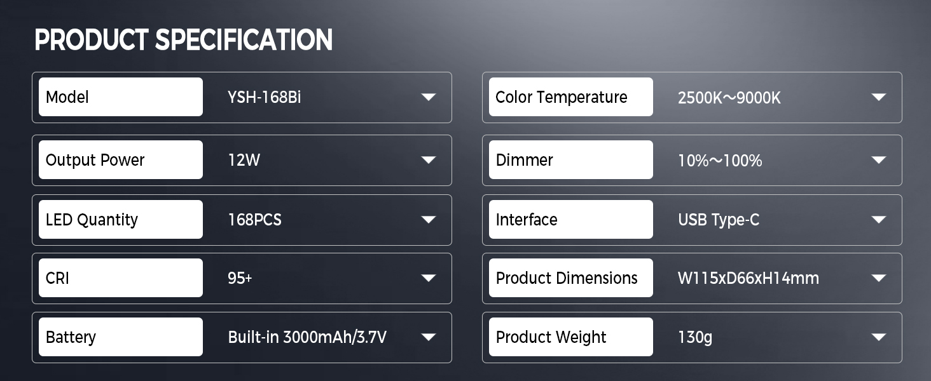Click the Product Weight dropdown arrow
Image resolution: width=931 pixels, height=381 pixels.
tap(879, 337)
